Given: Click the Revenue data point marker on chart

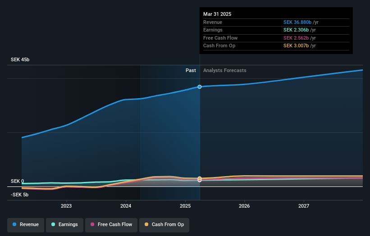Looking at the screenshot, I should [x=200, y=87].
